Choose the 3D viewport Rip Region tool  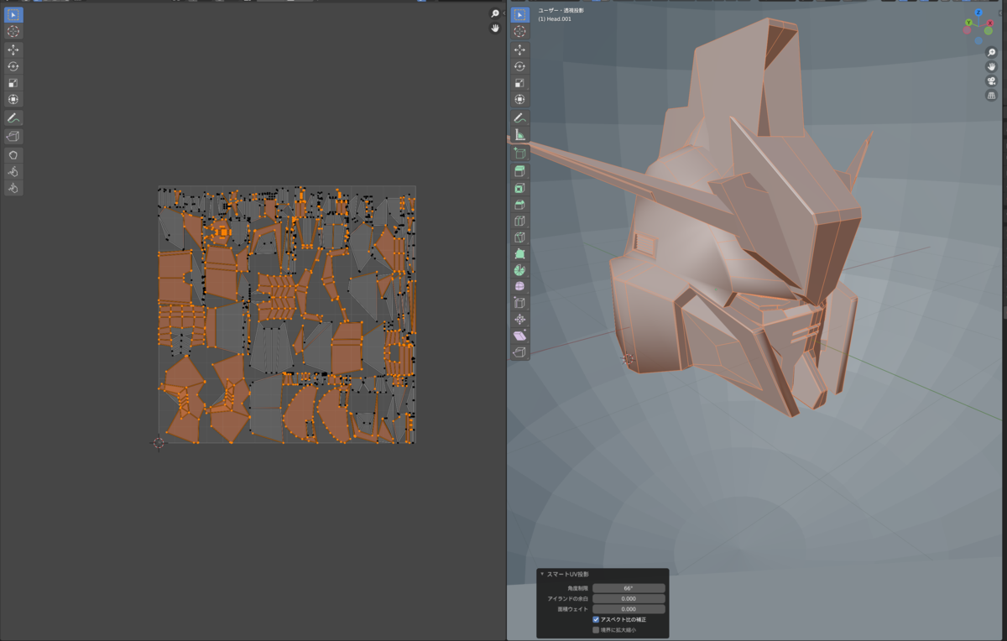(520, 352)
